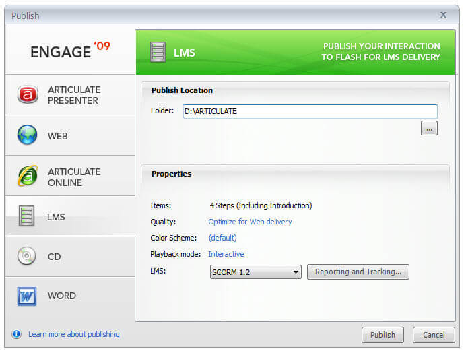This screenshot has height=351, width=464.
Task: Click the Publish button
Action: 383,335
